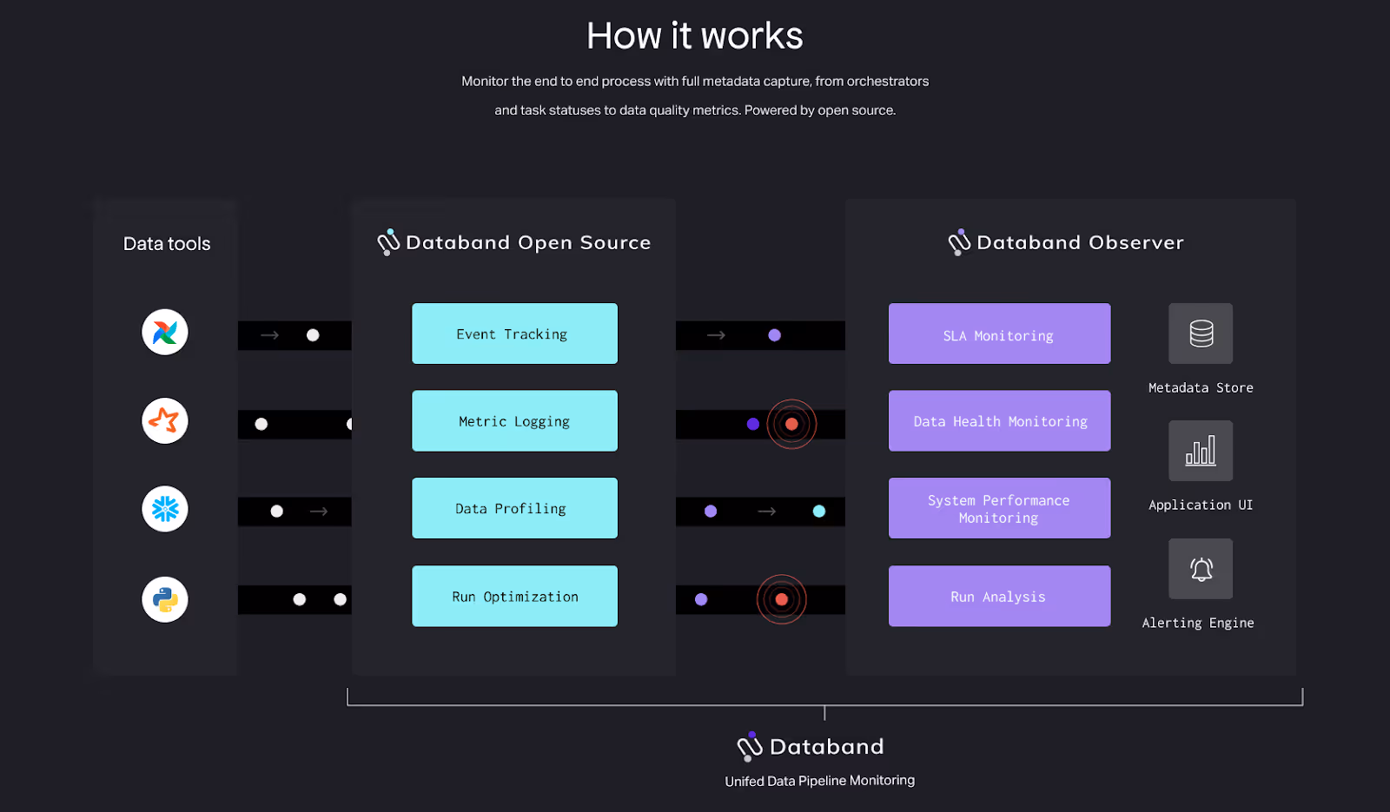The height and width of the screenshot is (812, 1390).
Task: Open the Data Health Monitoring box
Action: (999, 420)
